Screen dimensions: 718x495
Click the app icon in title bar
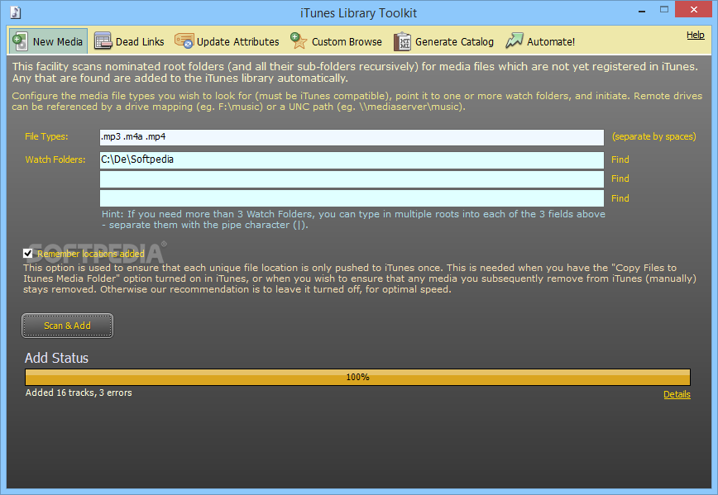coord(15,12)
